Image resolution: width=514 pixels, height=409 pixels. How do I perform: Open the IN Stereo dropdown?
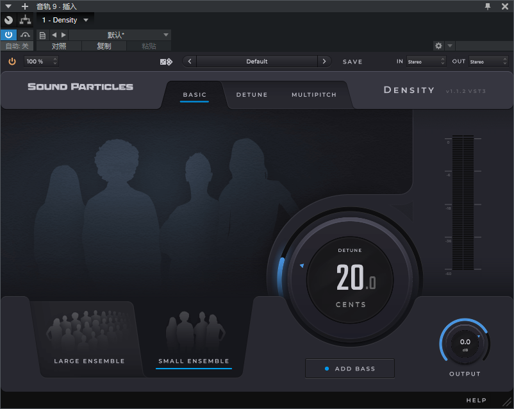click(426, 62)
